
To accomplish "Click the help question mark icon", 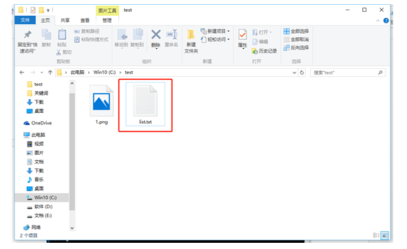I will [x=386, y=21].
